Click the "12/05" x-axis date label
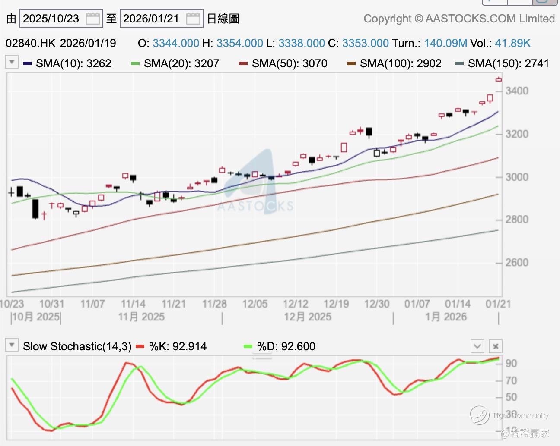Screen dimensions: 560x446 click(255, 304)
